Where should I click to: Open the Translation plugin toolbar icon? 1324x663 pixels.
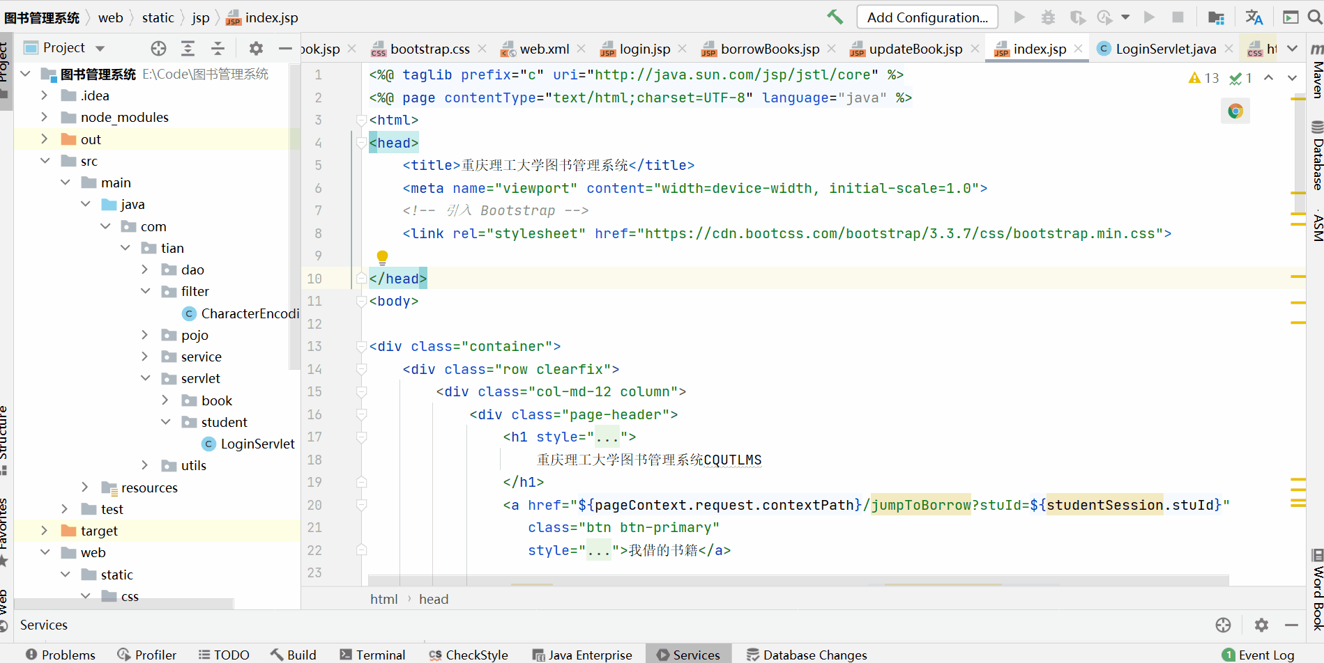[1254, 17]
